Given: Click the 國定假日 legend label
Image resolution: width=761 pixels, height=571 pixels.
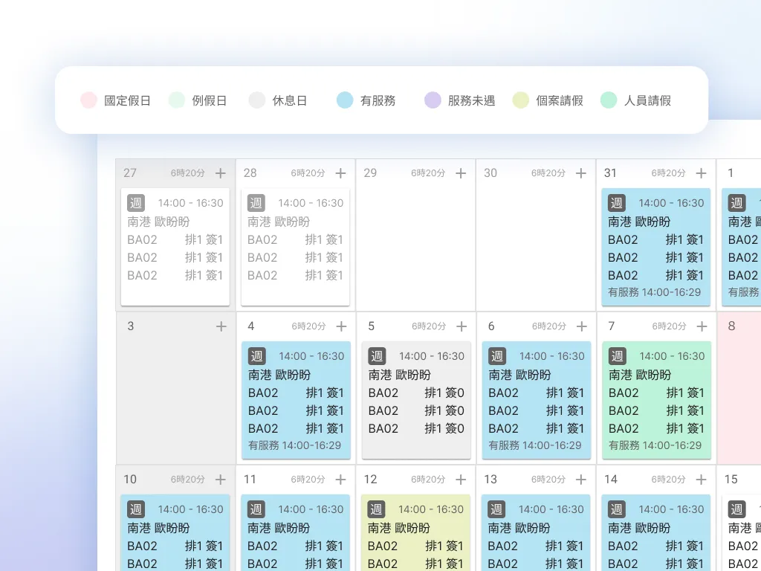Looking at the screenshot, I should click(x=127, y=100).
